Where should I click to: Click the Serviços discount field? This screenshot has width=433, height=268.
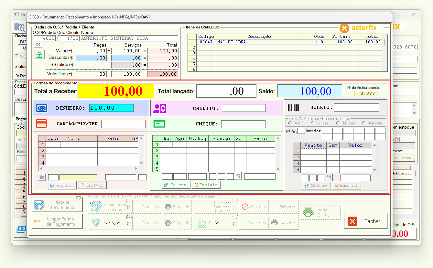click(126, 58)
